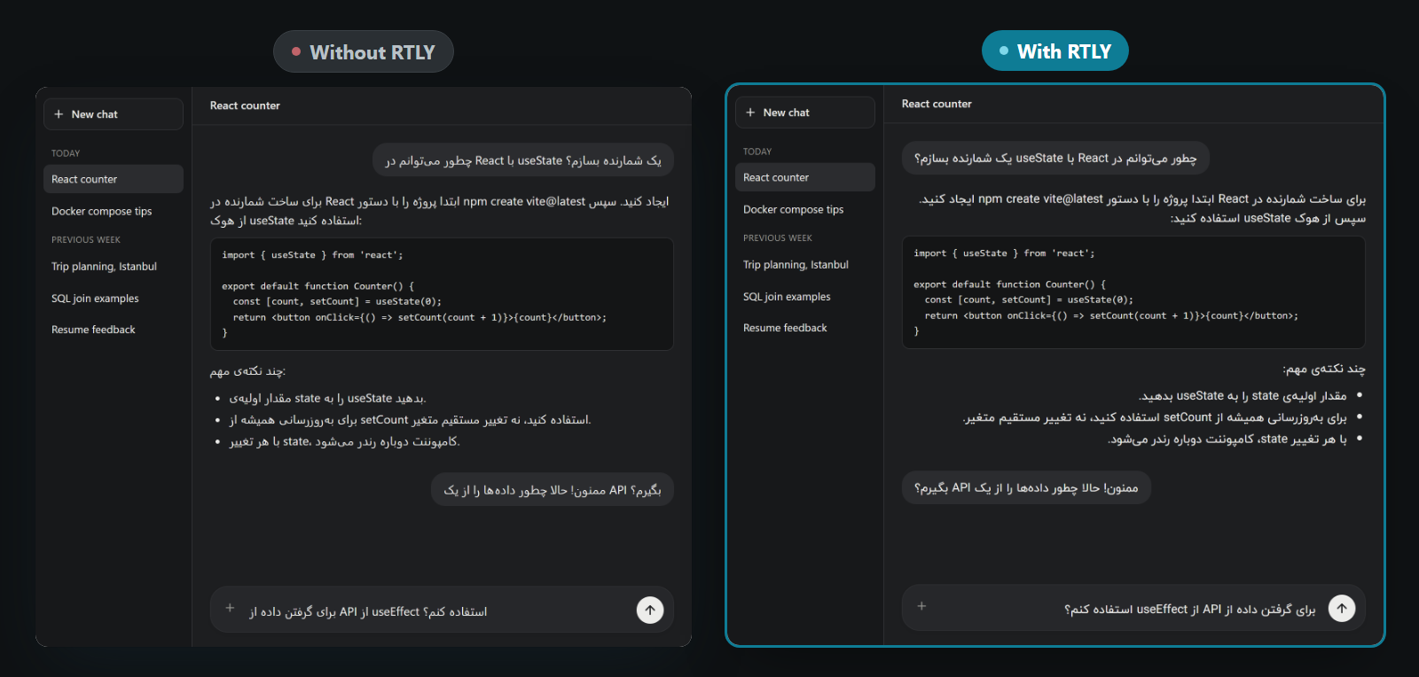Click the "export default function Counter()" line, With RTLY code
Screen dimensions: 1419x677
(x=1010, y=284)
